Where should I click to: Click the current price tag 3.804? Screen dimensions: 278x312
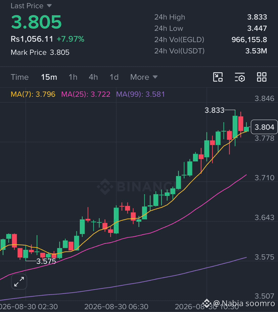[264, 127]
